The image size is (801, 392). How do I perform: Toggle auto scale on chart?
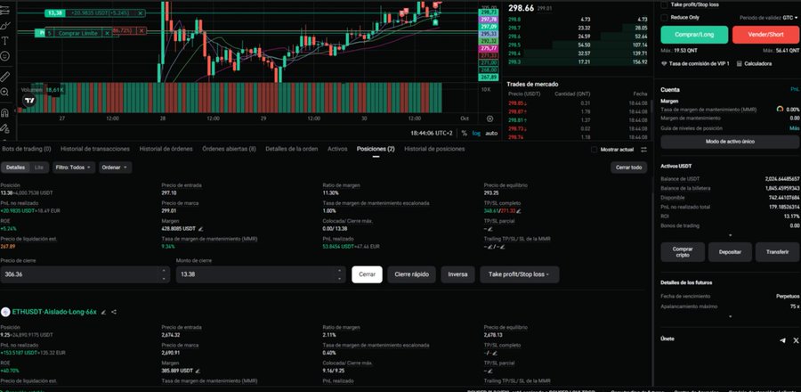[x=491, y=133]
